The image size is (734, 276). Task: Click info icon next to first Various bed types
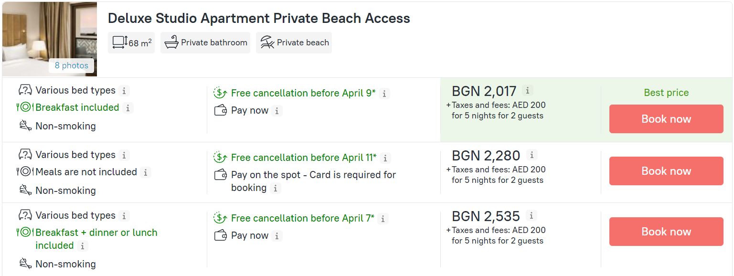[124, 91]
